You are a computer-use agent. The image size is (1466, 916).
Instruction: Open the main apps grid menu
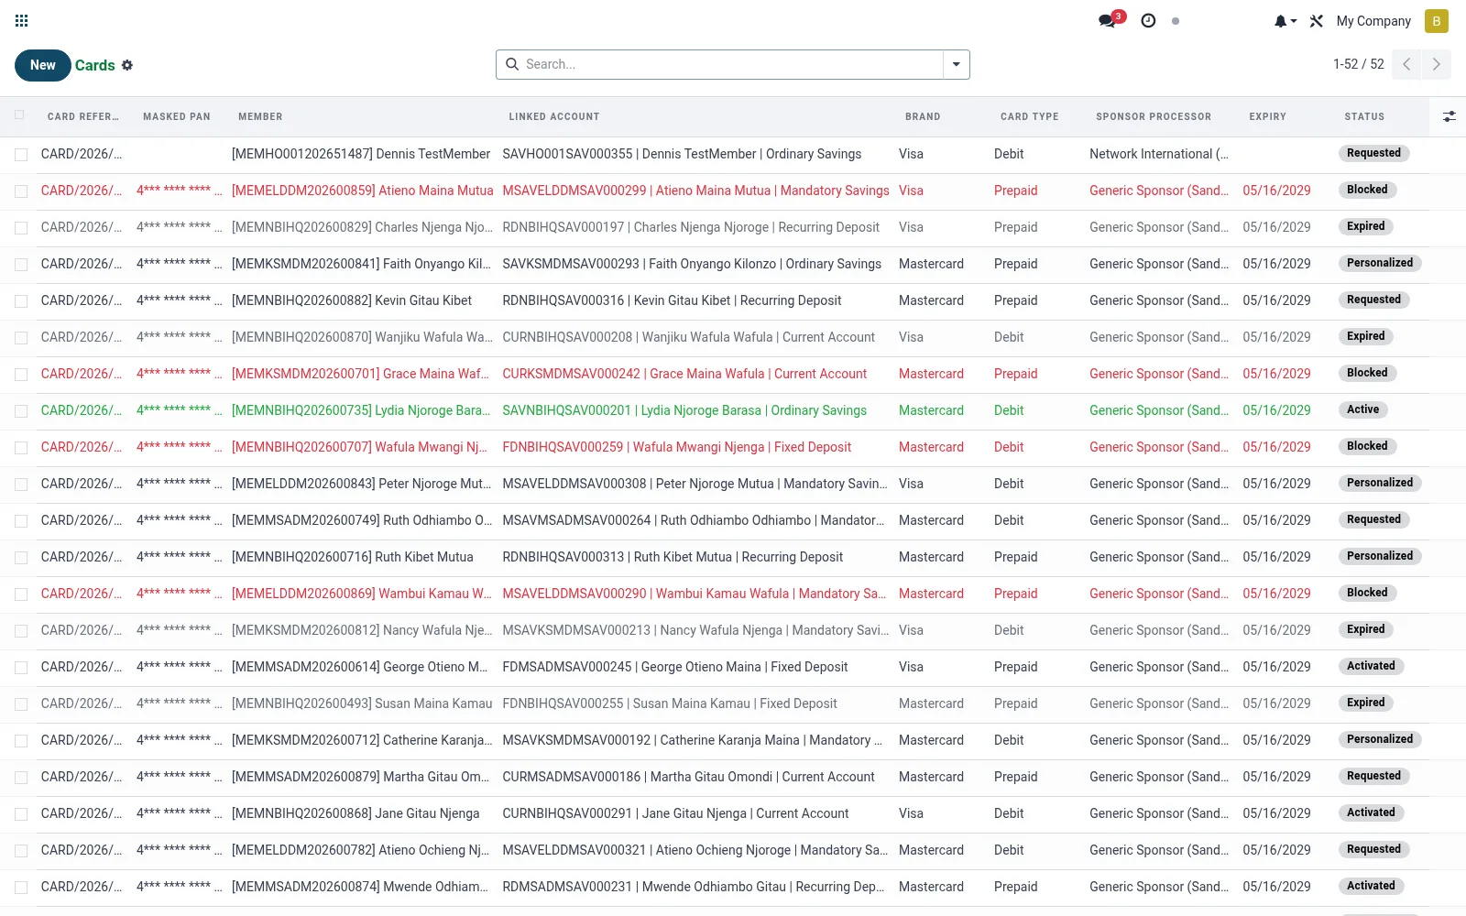click(x=22, y=20)
